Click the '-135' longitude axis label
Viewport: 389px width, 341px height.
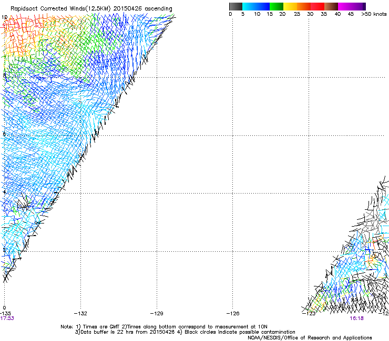pyautogui.click(x=5, y=313)
